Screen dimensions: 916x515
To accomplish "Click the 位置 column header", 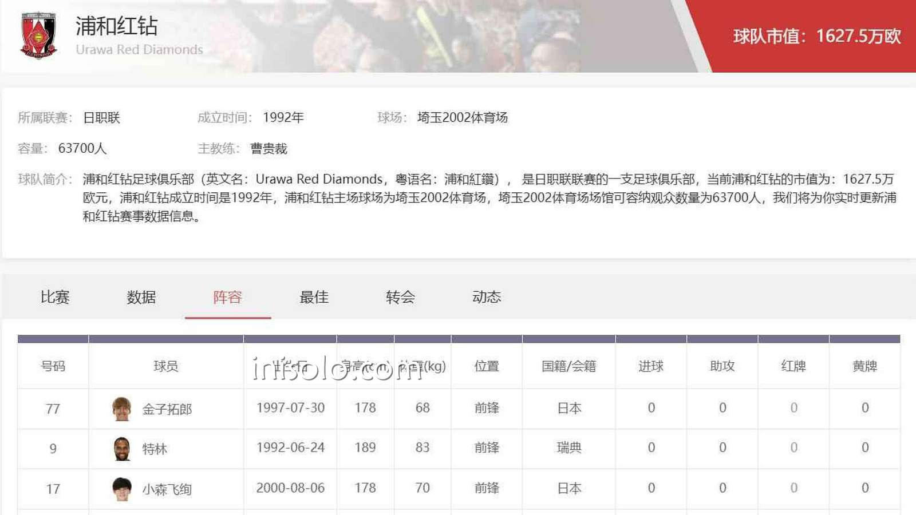I will (x=487, y=366).
